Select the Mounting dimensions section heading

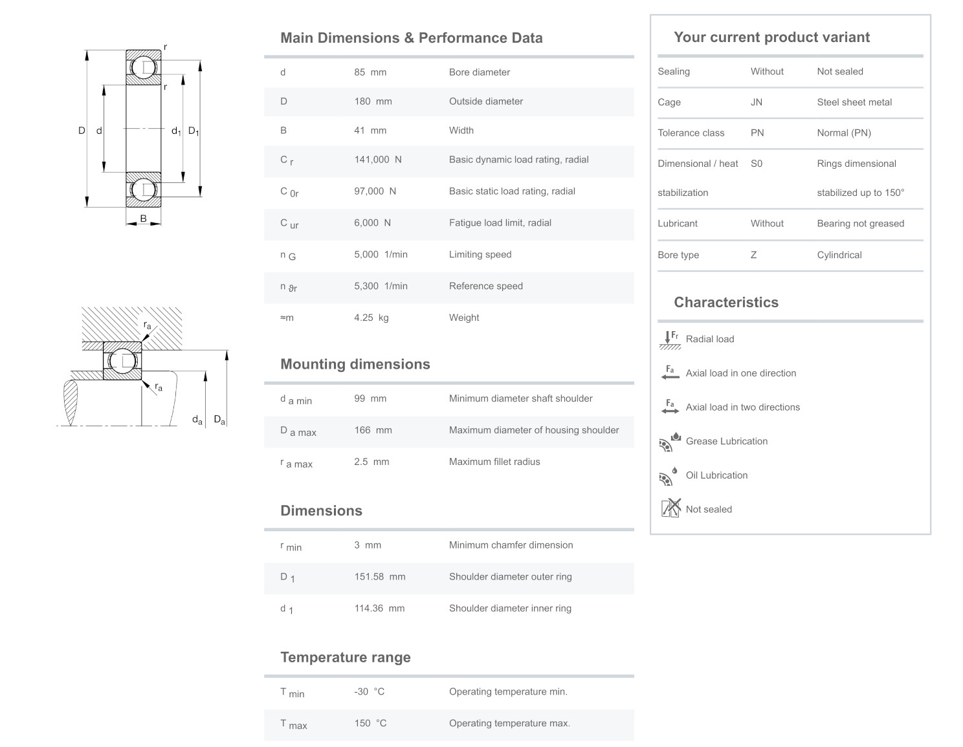[355, 364]
